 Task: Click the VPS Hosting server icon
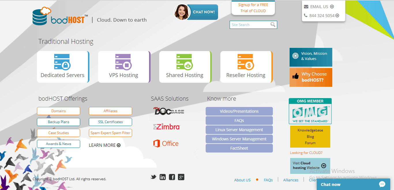(x=123, y=62)
